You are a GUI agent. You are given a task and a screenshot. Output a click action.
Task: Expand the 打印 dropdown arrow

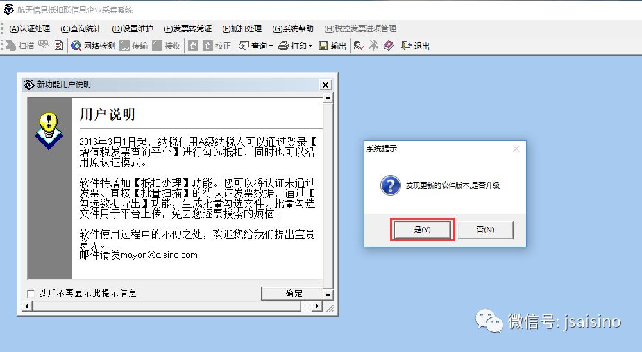pos(311,46)
